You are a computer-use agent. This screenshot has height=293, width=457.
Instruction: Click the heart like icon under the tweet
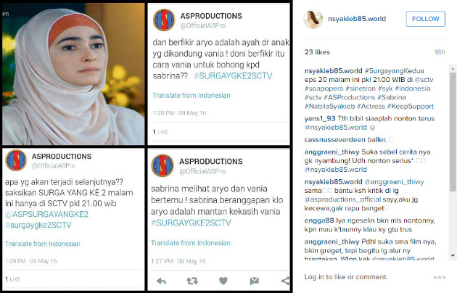(x=223, y=281)
